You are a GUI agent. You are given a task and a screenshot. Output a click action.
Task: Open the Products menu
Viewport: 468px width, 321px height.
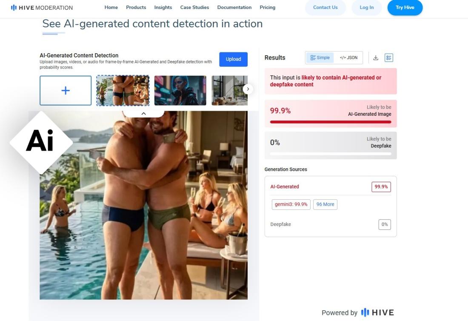(136, 8)
